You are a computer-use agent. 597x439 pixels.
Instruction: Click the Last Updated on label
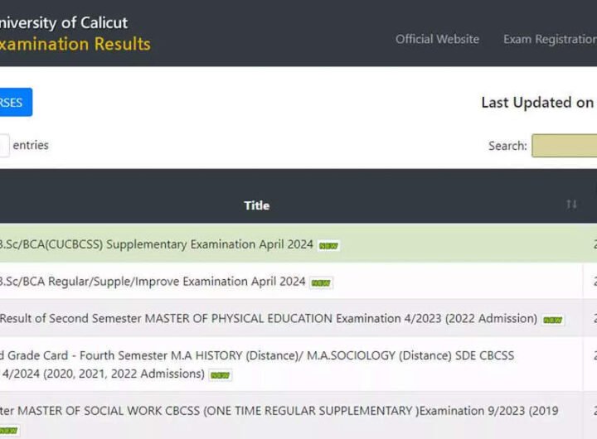click(x=537, y=103)
